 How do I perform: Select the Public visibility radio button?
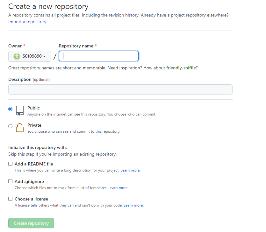(x=10, y=109)
